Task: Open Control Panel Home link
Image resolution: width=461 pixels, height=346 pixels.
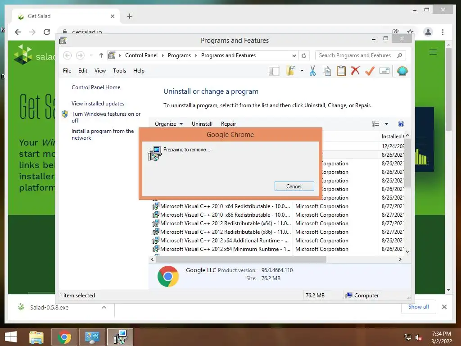Action: [x=96, y=87]
